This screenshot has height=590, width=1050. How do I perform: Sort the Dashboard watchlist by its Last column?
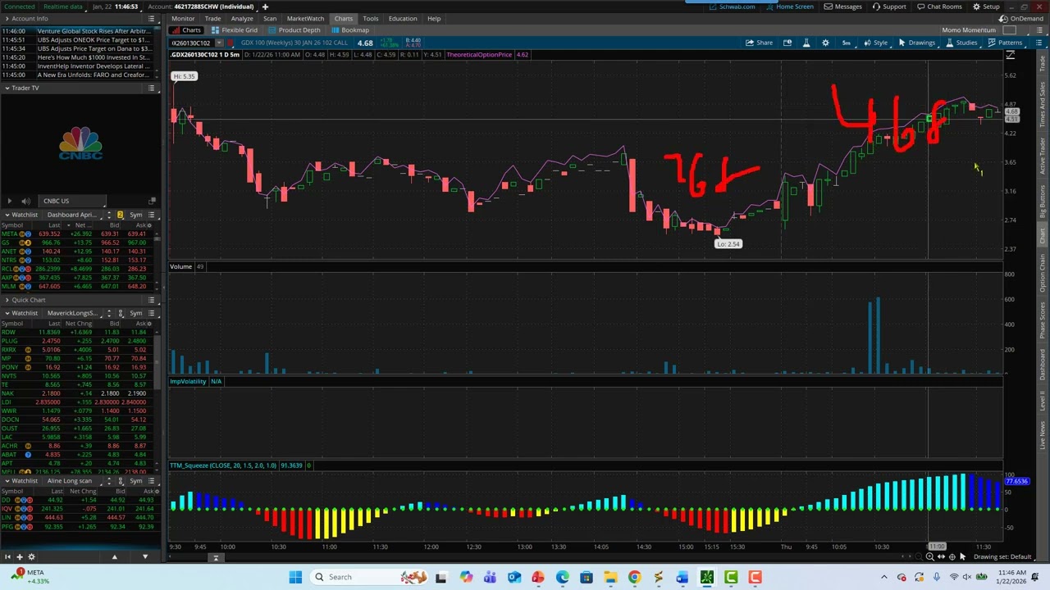coord(54,225)
